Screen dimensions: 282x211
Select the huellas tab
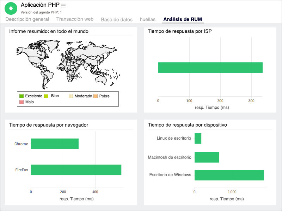[x=147, y=19]
